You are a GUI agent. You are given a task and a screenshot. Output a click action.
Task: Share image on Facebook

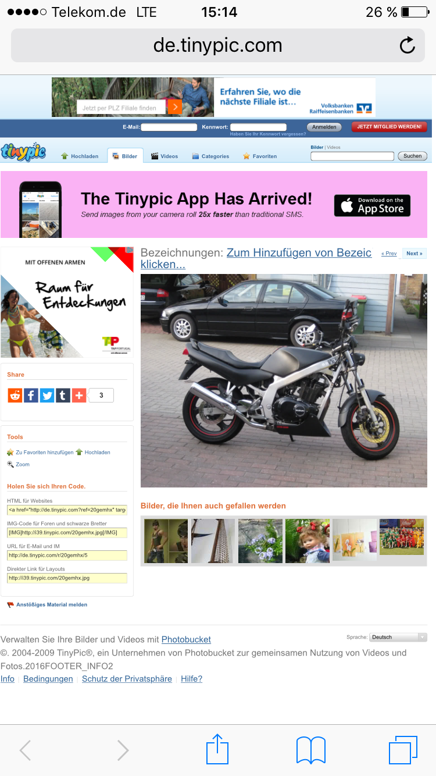[x=31, y=396]
